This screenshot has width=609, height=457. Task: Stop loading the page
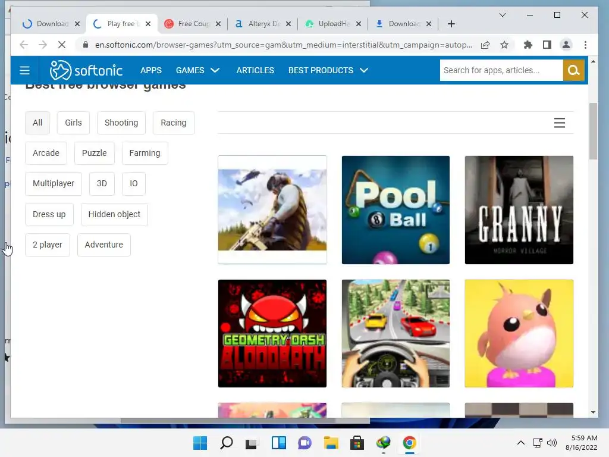[62, 45]
